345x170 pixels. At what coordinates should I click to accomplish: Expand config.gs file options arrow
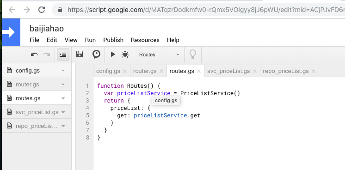coord(63,71)
